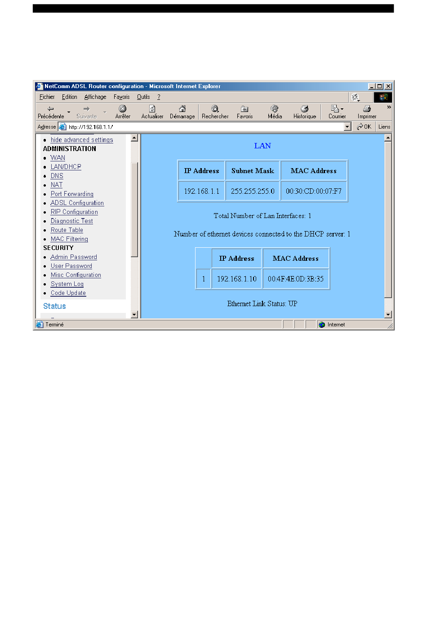Open the RIP Configuration link
Viewport: 427px width, 624px height.
tap(74, 212)
